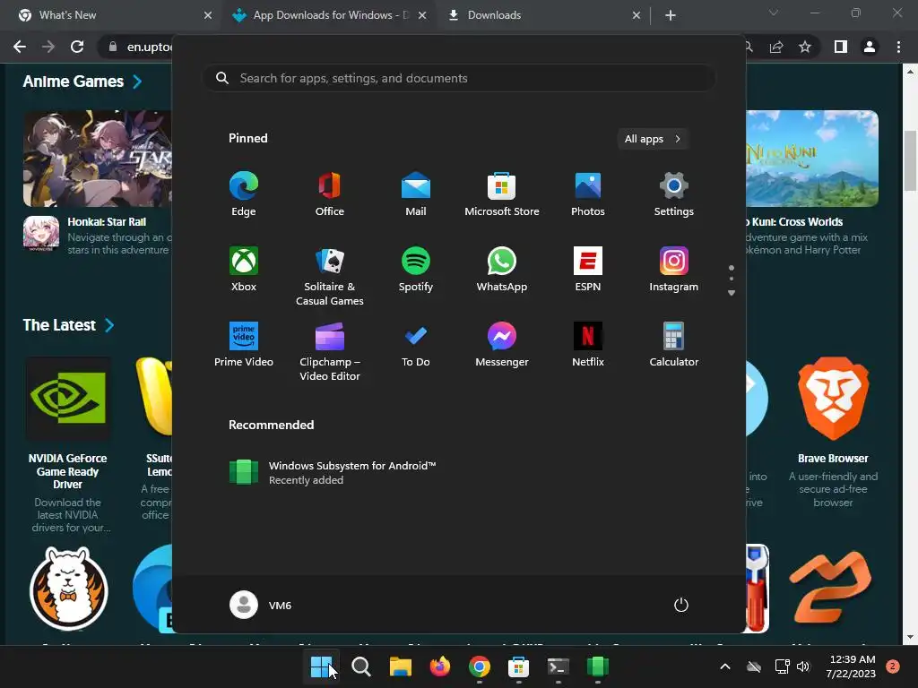Close the Downloads tab
Image resolution: width=918 pixels, height=688 pixels.
pyautogui.click(x=637, y=15)
